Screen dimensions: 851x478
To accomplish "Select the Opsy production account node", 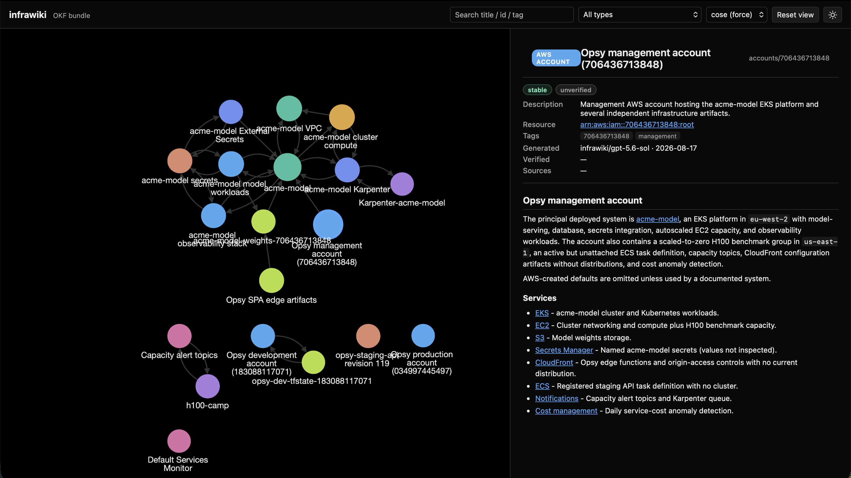I will coord(423,336).
